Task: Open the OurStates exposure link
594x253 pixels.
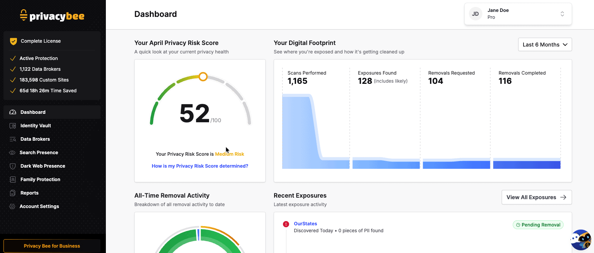Action: coord(305,224)
